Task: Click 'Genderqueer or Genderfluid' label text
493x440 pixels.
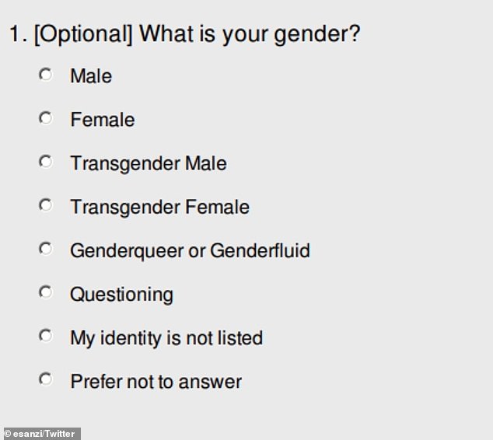Action: point(190,251)
